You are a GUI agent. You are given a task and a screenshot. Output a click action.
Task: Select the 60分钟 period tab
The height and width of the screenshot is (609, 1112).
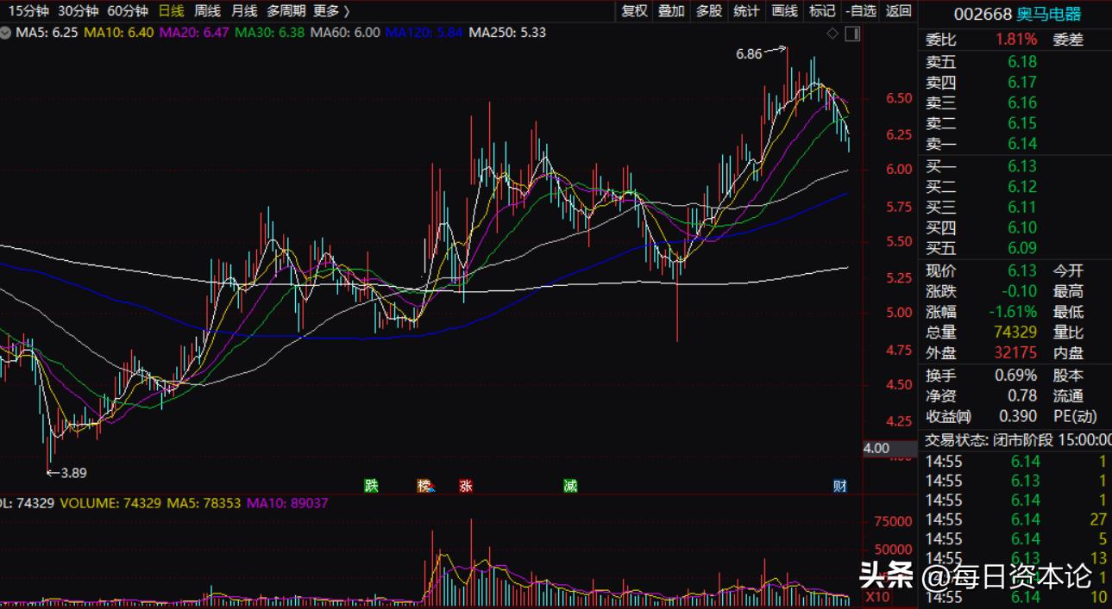pos(128,11)
